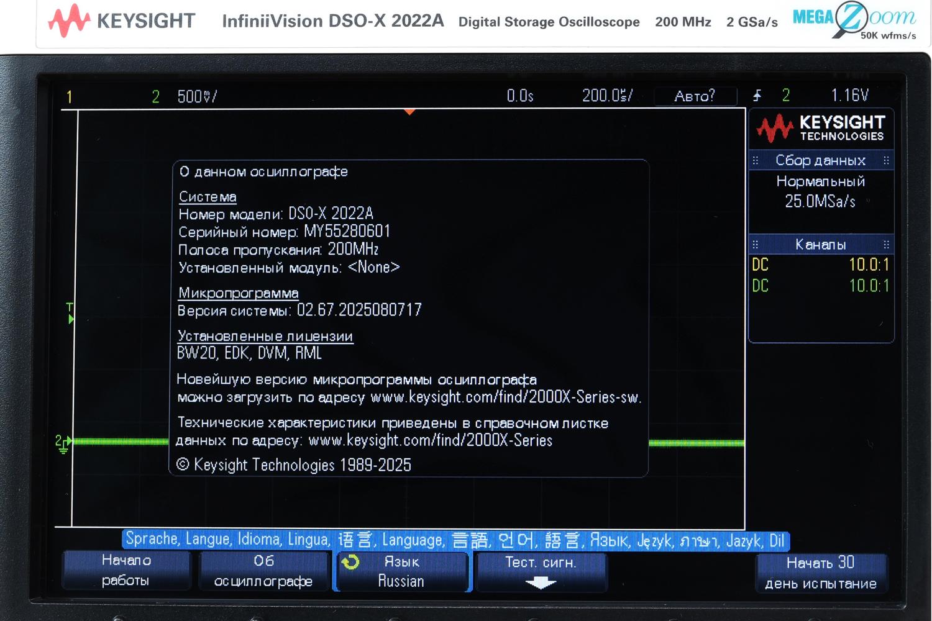
Task: Click the О данном осциллографе dialog title
Action: pos(263,171)
